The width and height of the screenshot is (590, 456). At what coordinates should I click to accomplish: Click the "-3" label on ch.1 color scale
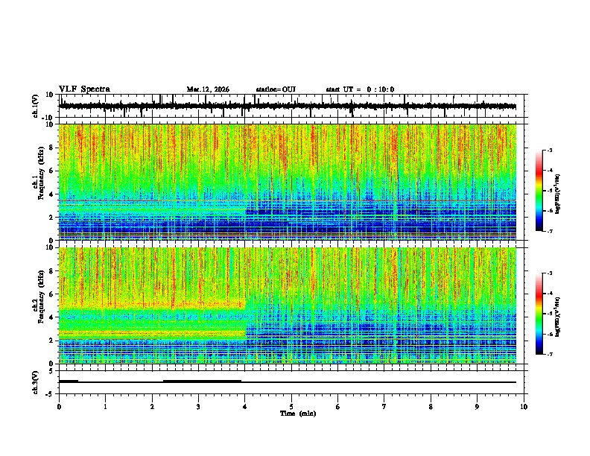pyautogui.click(x=550, y=150)
